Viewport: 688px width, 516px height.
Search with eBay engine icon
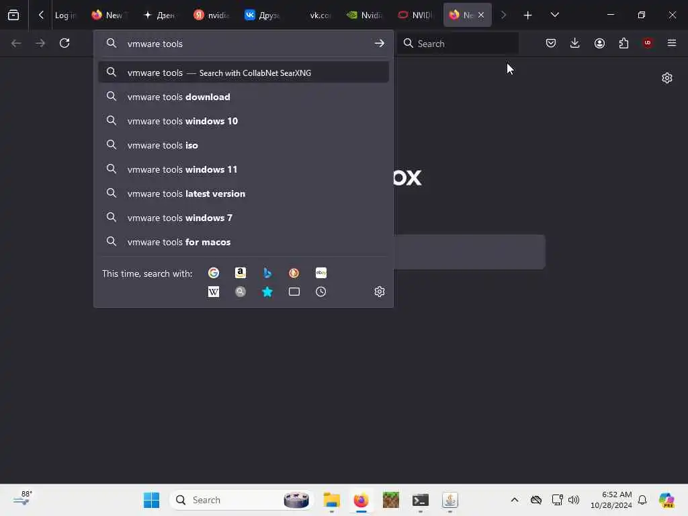point(320,273)
